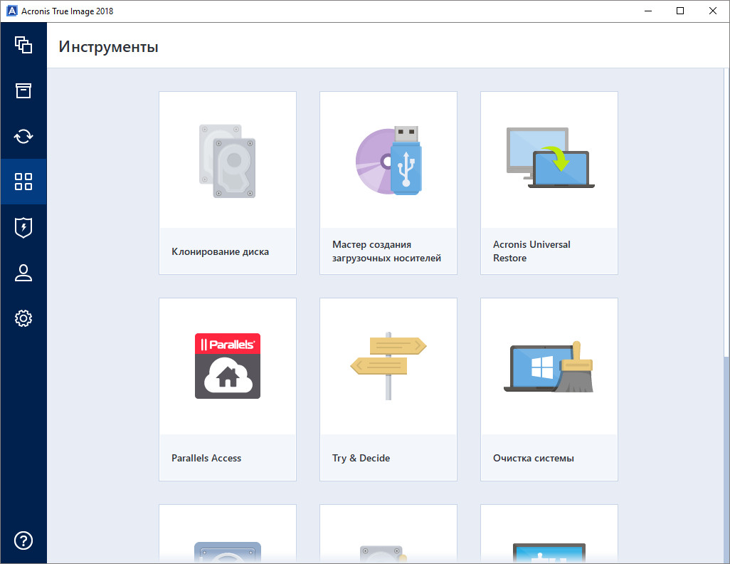Click the system cleanup laptop with brush icon
This screenshot has height=564, width=730.
click(x=549, y=366)
